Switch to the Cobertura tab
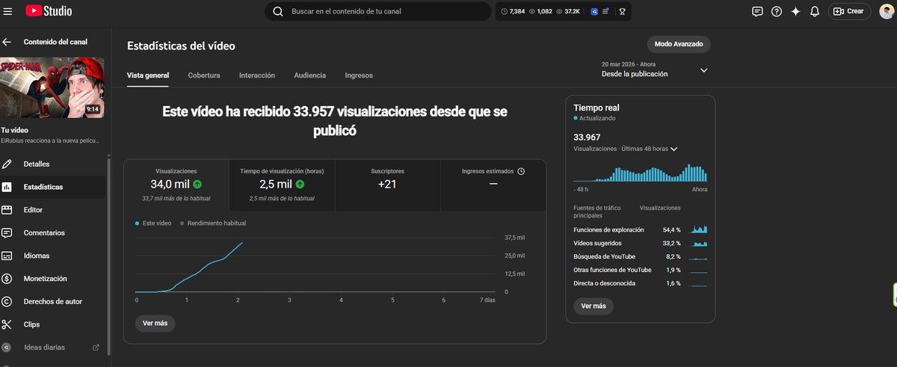This screenshot has width=897, height=367. (204, 75)
